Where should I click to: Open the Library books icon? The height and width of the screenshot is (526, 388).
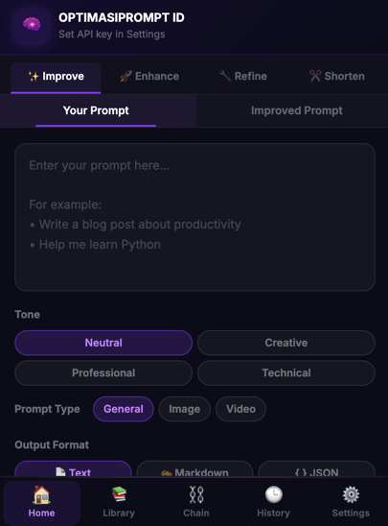pos(119,494)
